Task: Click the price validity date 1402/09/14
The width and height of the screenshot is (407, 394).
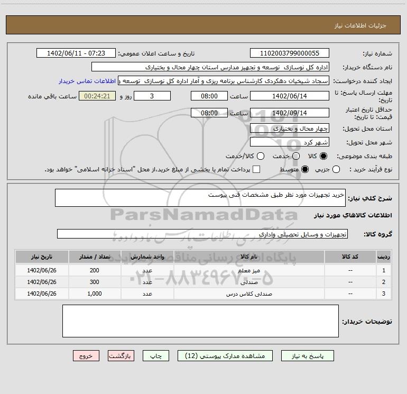Action: pos(290,113)
